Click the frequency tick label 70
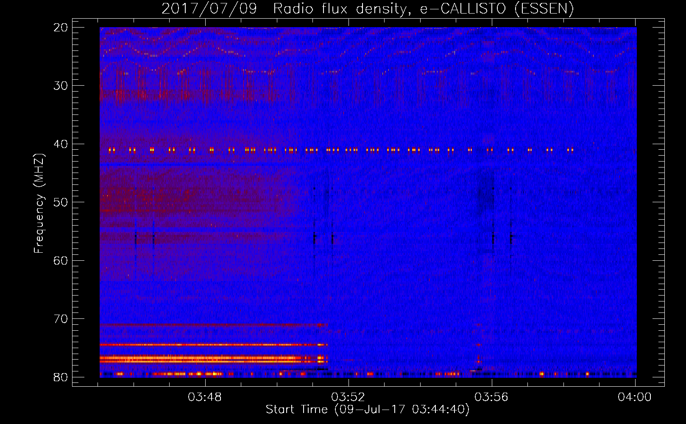 [x=61, y=319]
